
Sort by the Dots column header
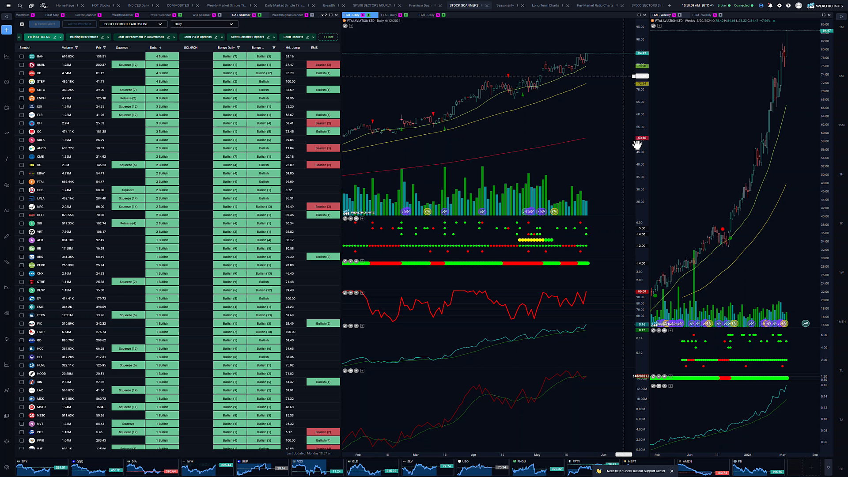(x=153, y=48)
